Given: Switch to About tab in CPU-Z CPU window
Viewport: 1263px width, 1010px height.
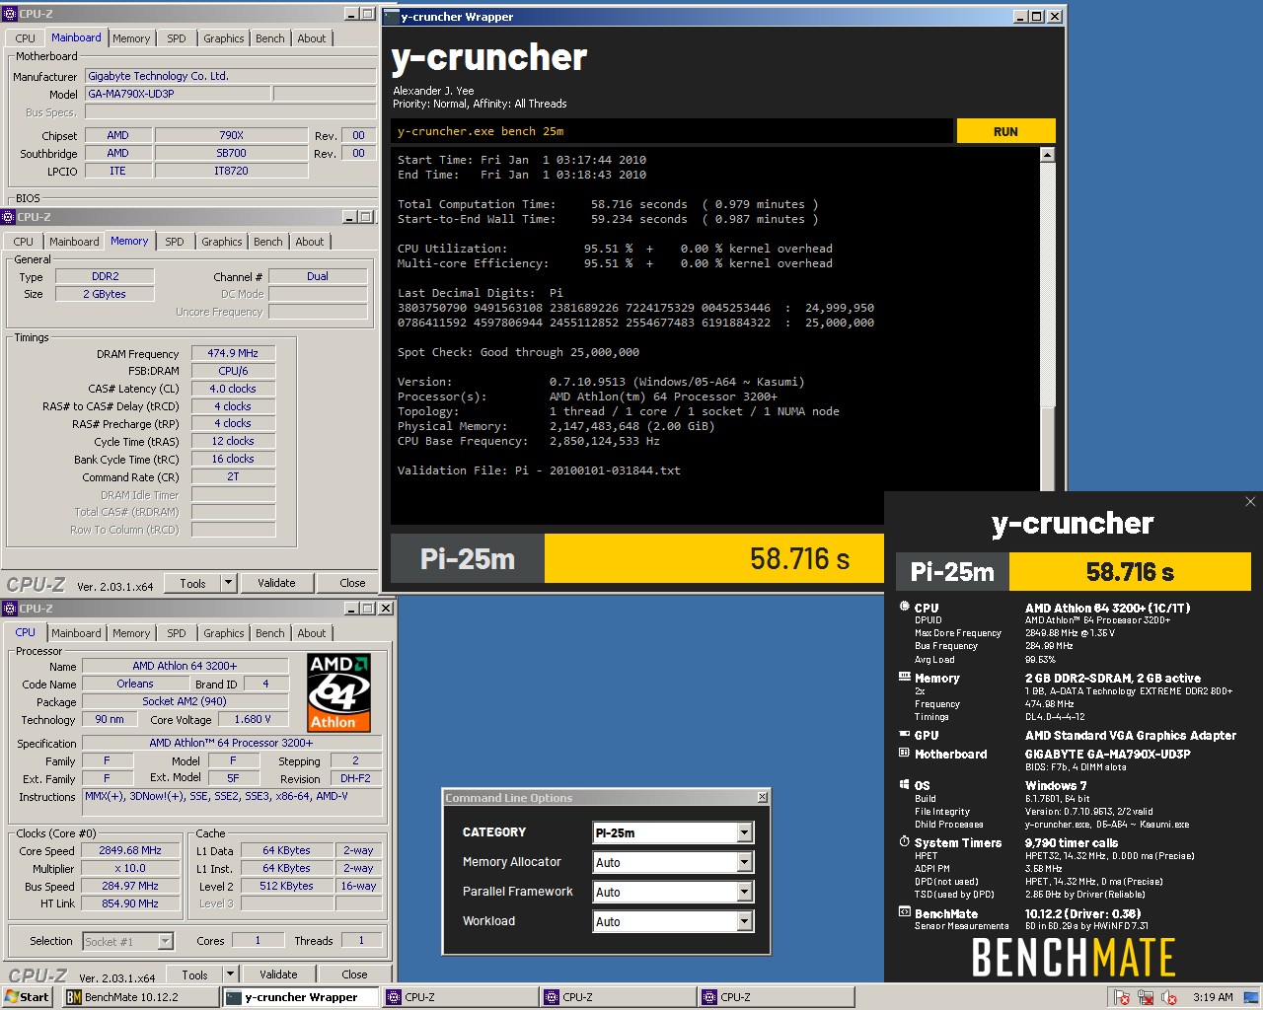Looking at the screenshot, I should pyautogui.click(x=312, y=633).
